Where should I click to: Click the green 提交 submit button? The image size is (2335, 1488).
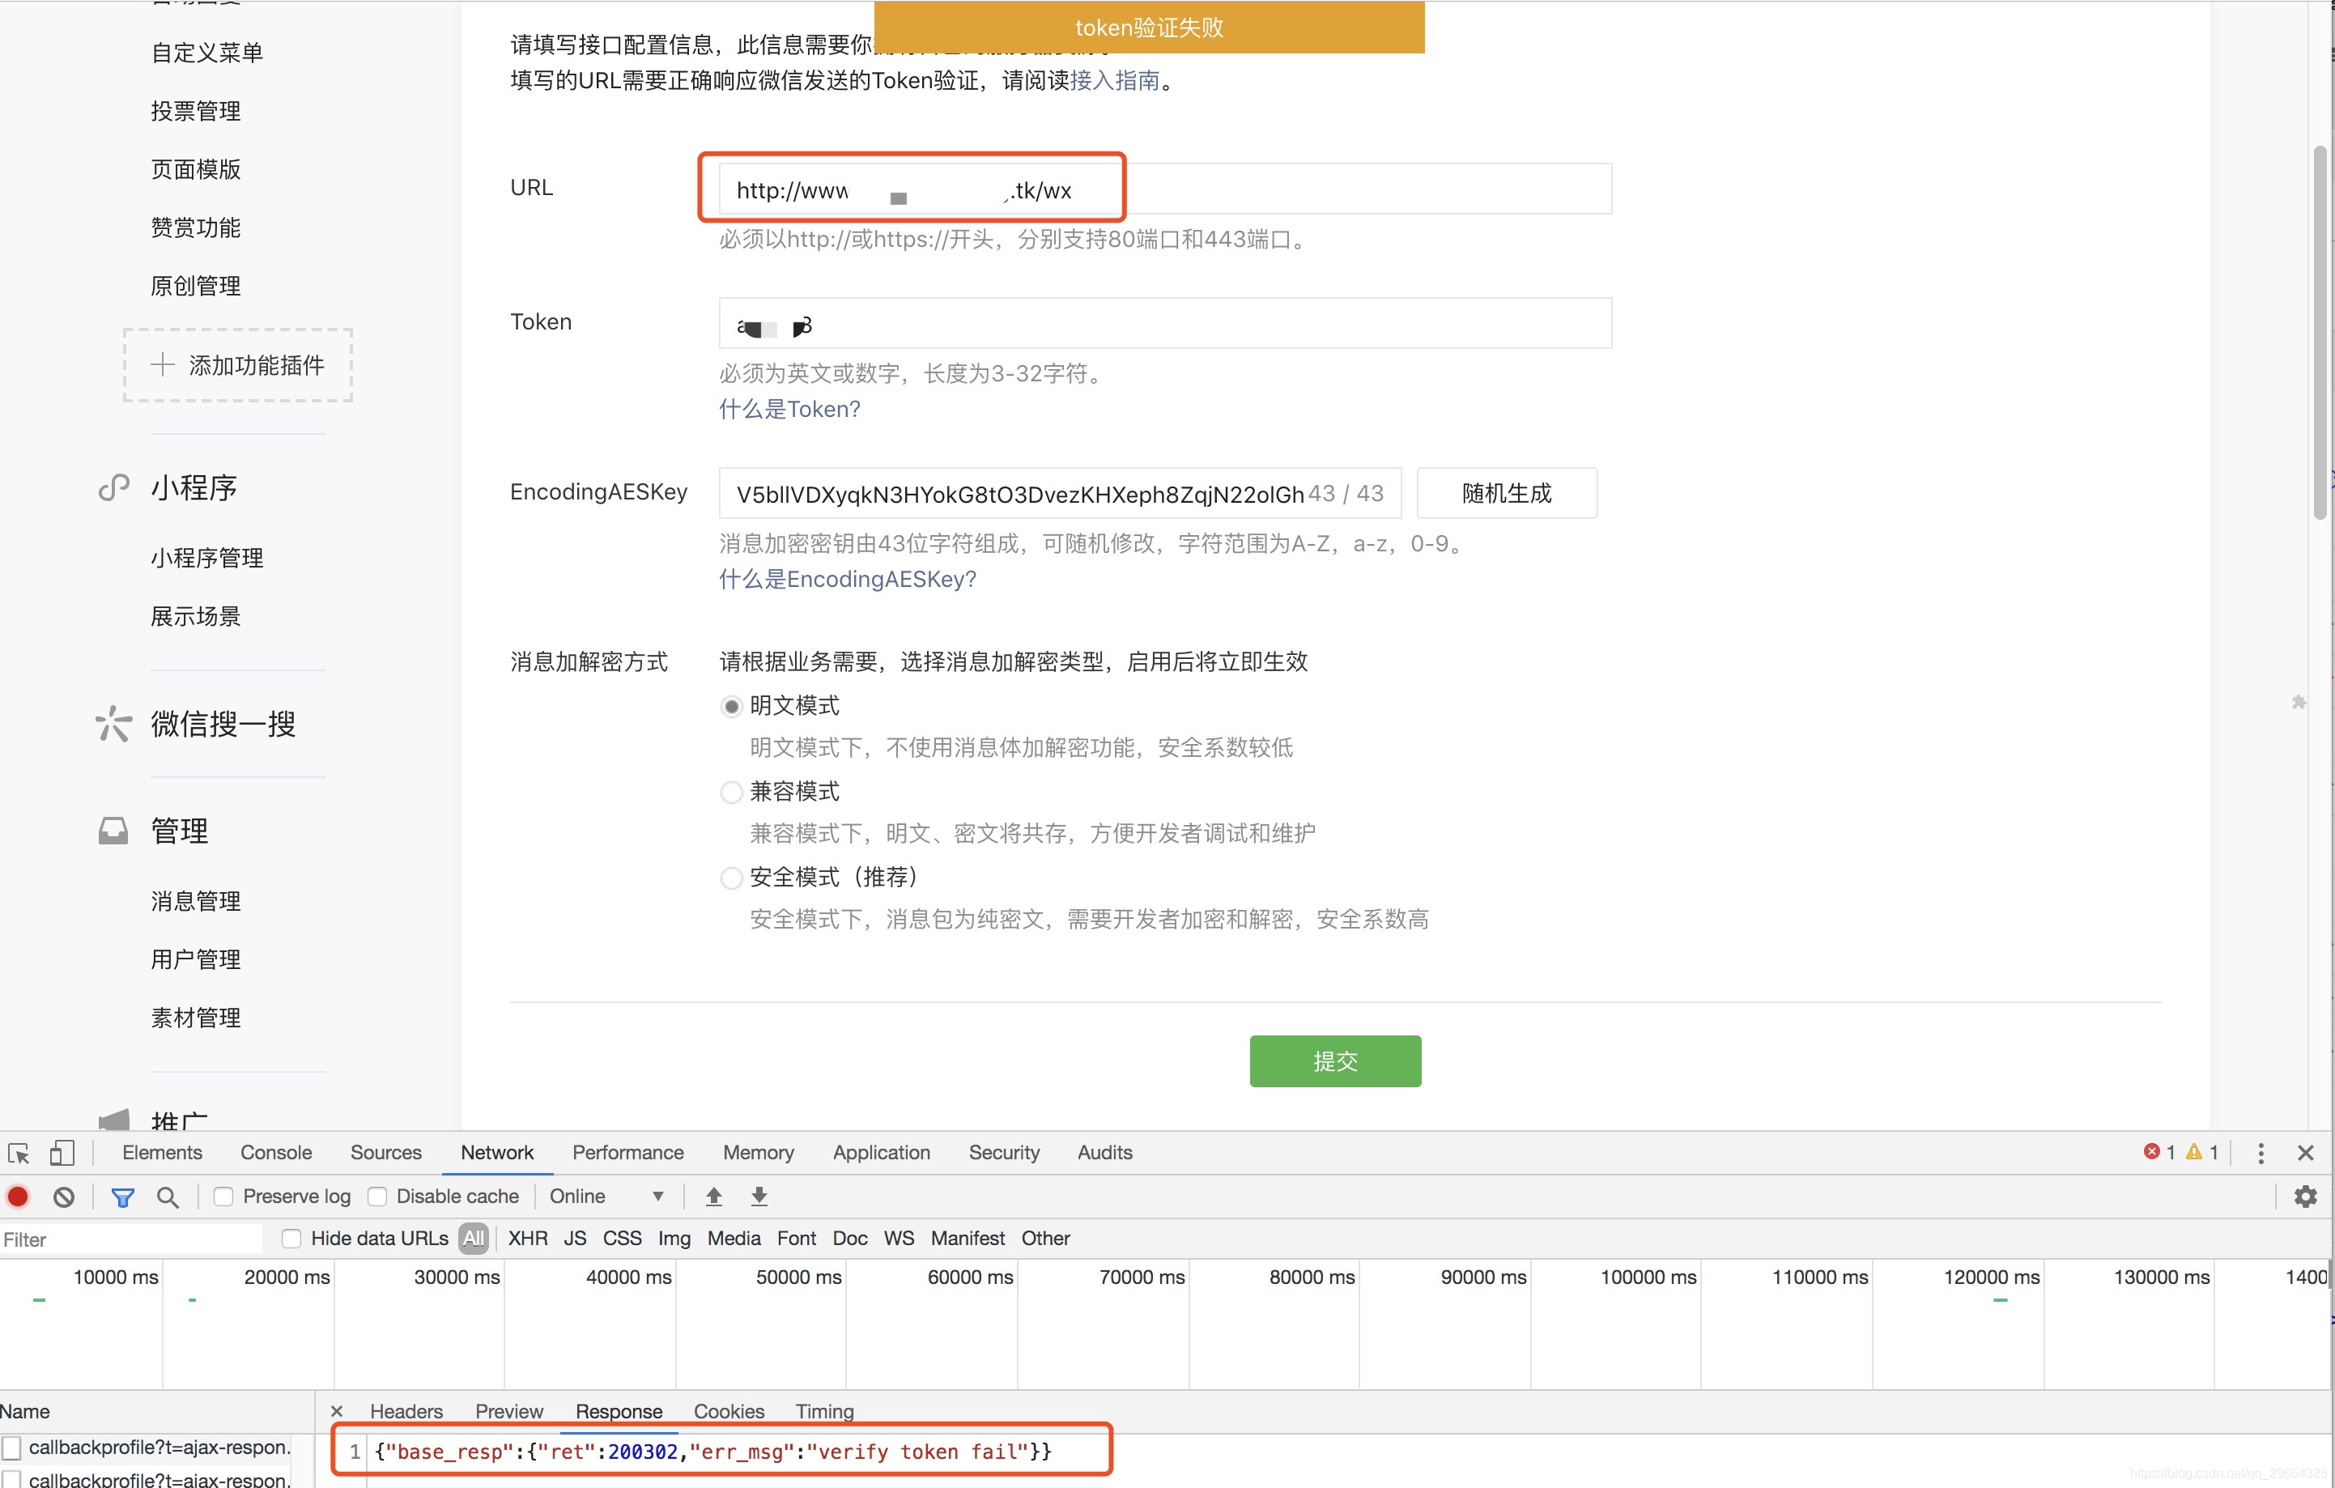click(x=1335, y=1061)
